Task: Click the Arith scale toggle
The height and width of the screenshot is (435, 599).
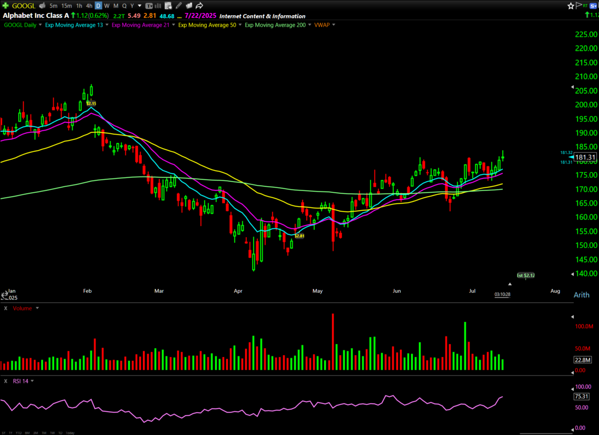Action: [x=581, y=295]
